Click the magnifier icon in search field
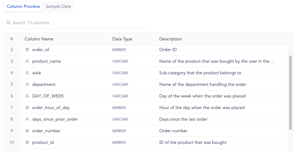The image size is (297, 152). (x=8, y=23)
